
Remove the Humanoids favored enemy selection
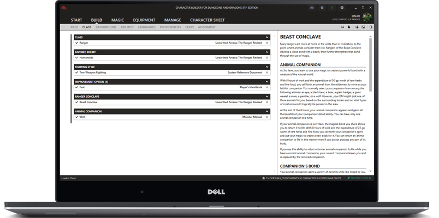point(267,58)
